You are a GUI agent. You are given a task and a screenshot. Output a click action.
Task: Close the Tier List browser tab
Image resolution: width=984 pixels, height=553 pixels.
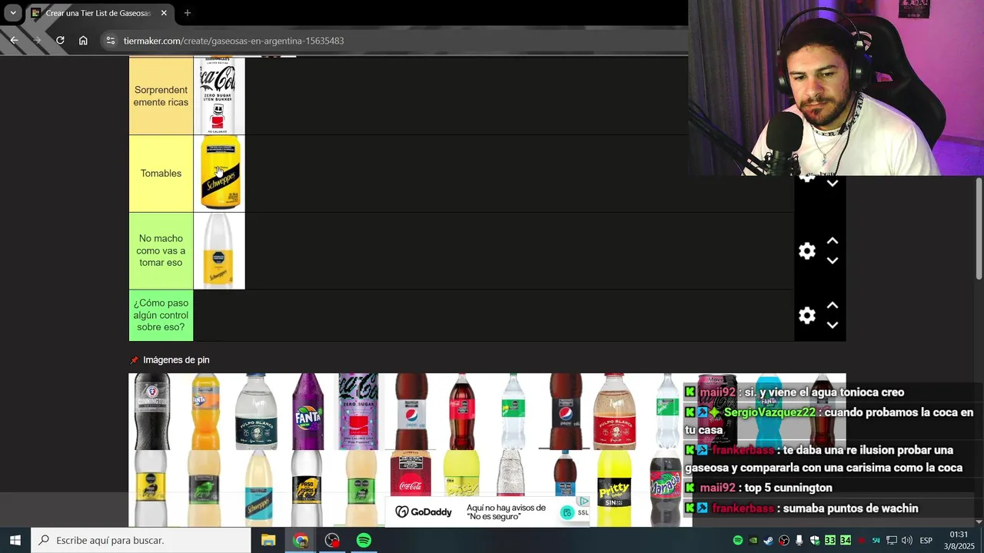click(164, 13)
